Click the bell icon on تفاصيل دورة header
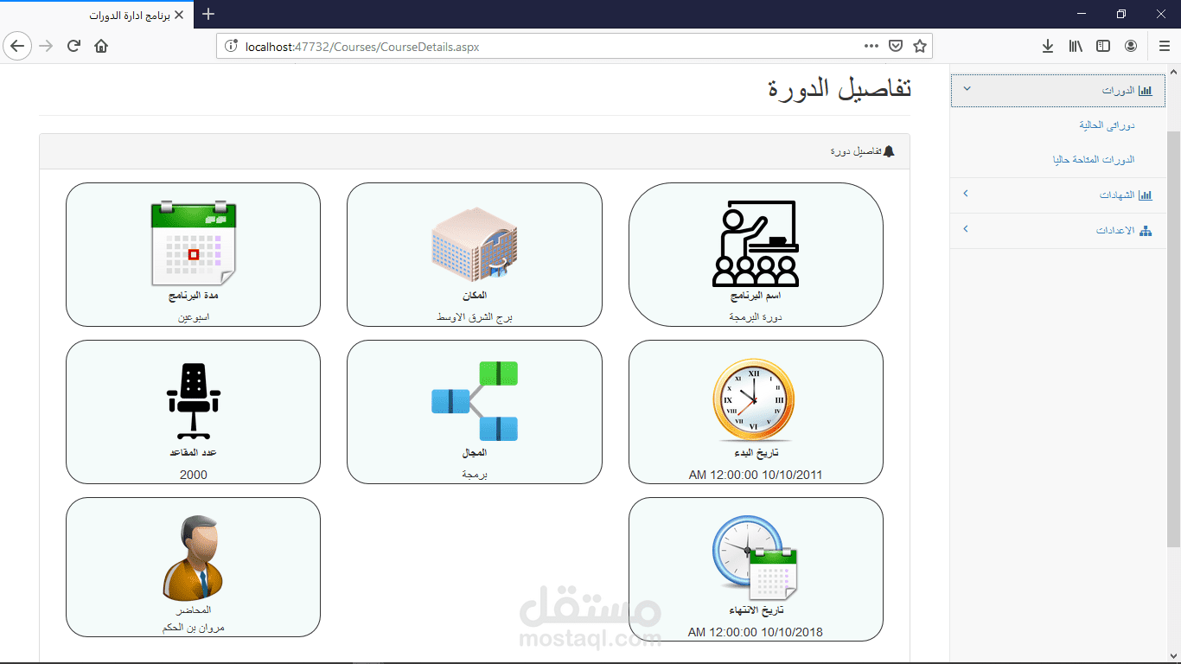Image resolution: width=1181 pixels, height=664 pixels. tap(890, 150)
